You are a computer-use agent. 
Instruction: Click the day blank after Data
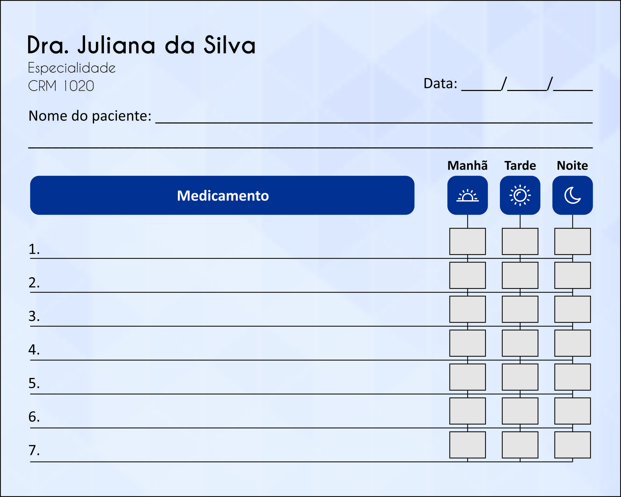coord(481,85)
